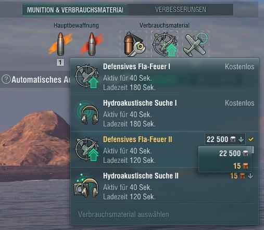Click the ammo slot number 1 badge

[x=60, y=62]
